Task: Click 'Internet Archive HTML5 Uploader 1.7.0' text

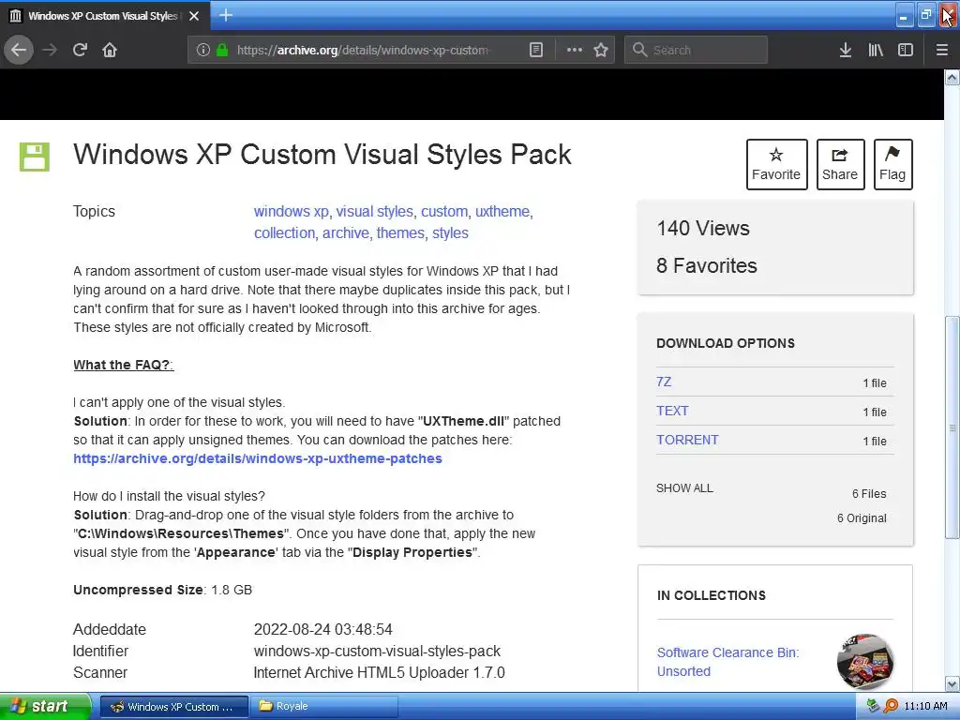Action: point(379,672)
